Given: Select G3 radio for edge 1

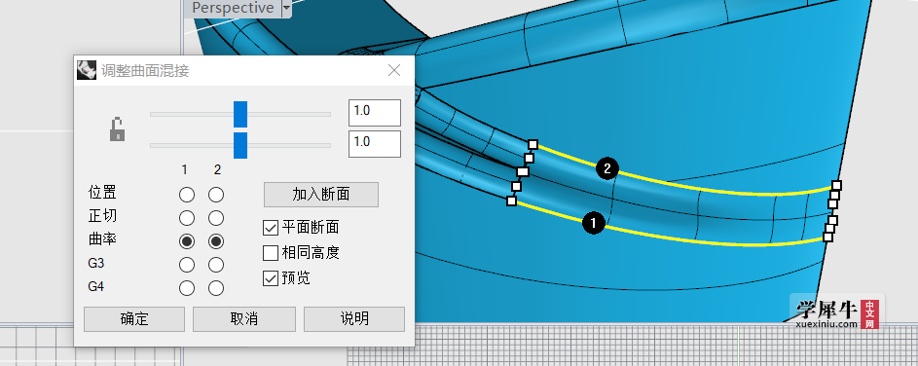Looking at the screenshot, I should (x=187, y=265).
